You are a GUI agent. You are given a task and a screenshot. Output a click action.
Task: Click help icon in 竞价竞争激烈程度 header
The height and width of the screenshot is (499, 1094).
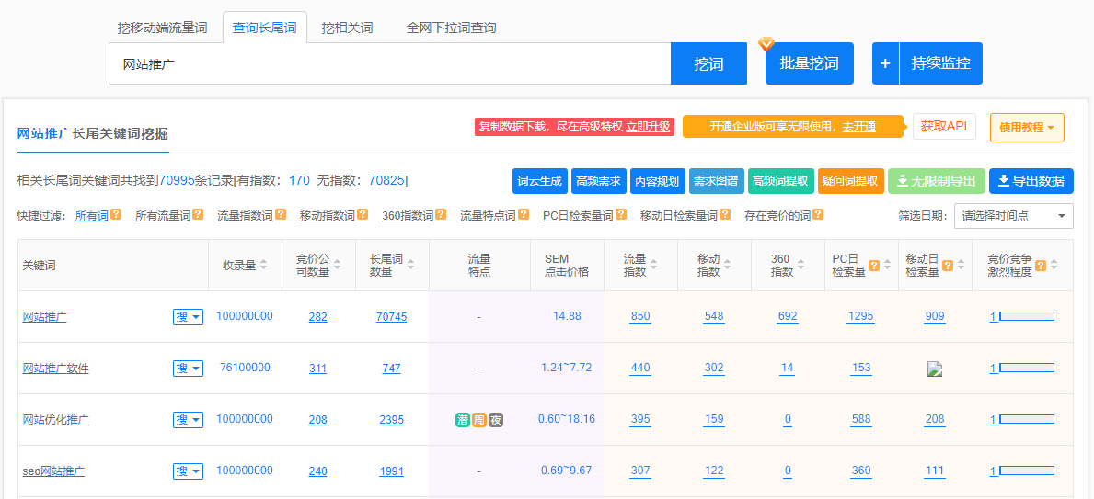coord(1041,265)
